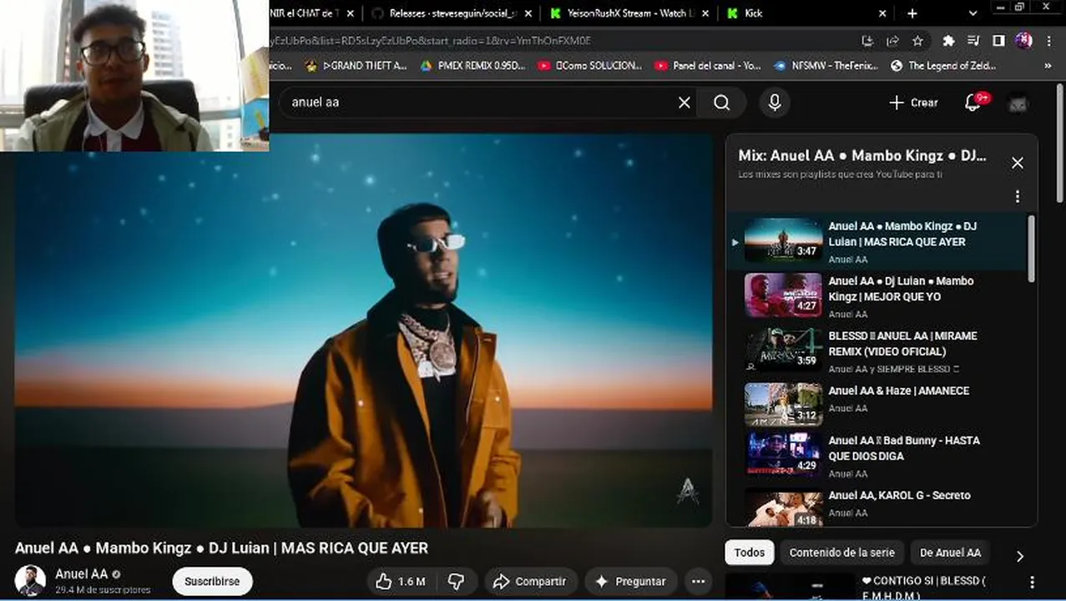Open Como SOLUCION bookmark

[x=589, y=65]
